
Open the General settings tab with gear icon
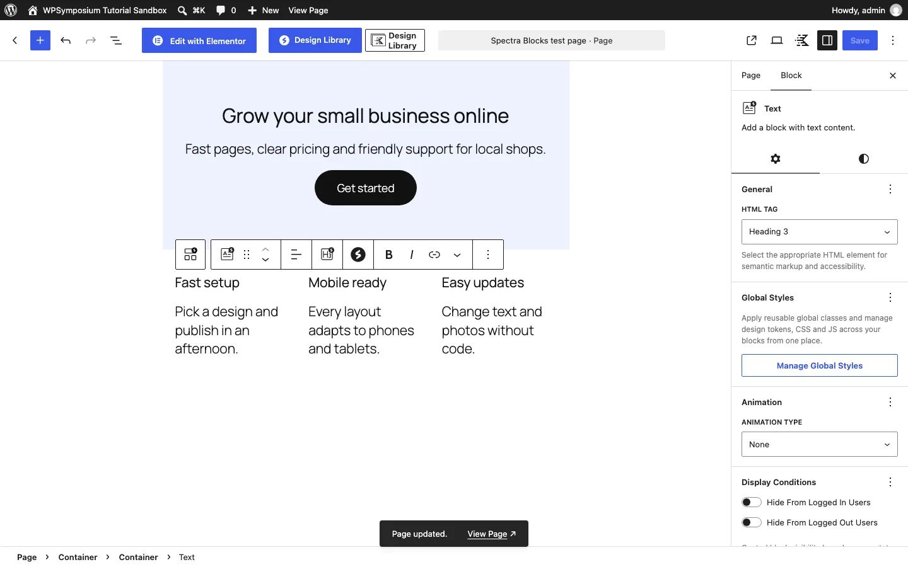click(x=776, y=159)
